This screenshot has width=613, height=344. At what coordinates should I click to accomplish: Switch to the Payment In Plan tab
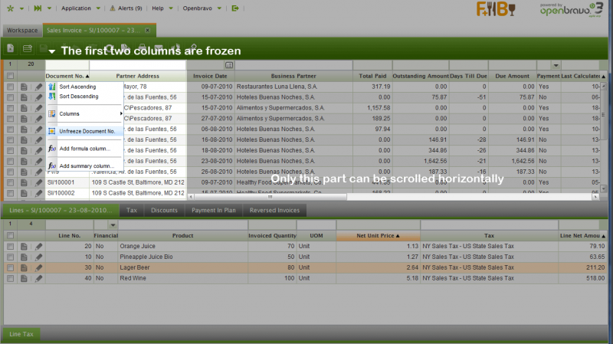click(x=214, y=210)
